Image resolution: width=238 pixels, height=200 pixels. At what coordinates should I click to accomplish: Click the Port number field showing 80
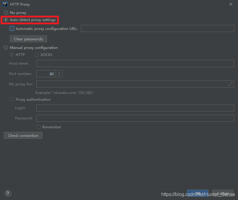point(46,74)
